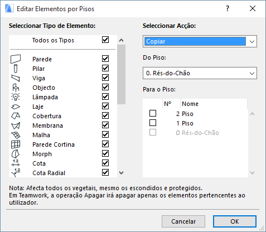Click the Parede wall icon
The image size is (266, 232).
[16, 59]
